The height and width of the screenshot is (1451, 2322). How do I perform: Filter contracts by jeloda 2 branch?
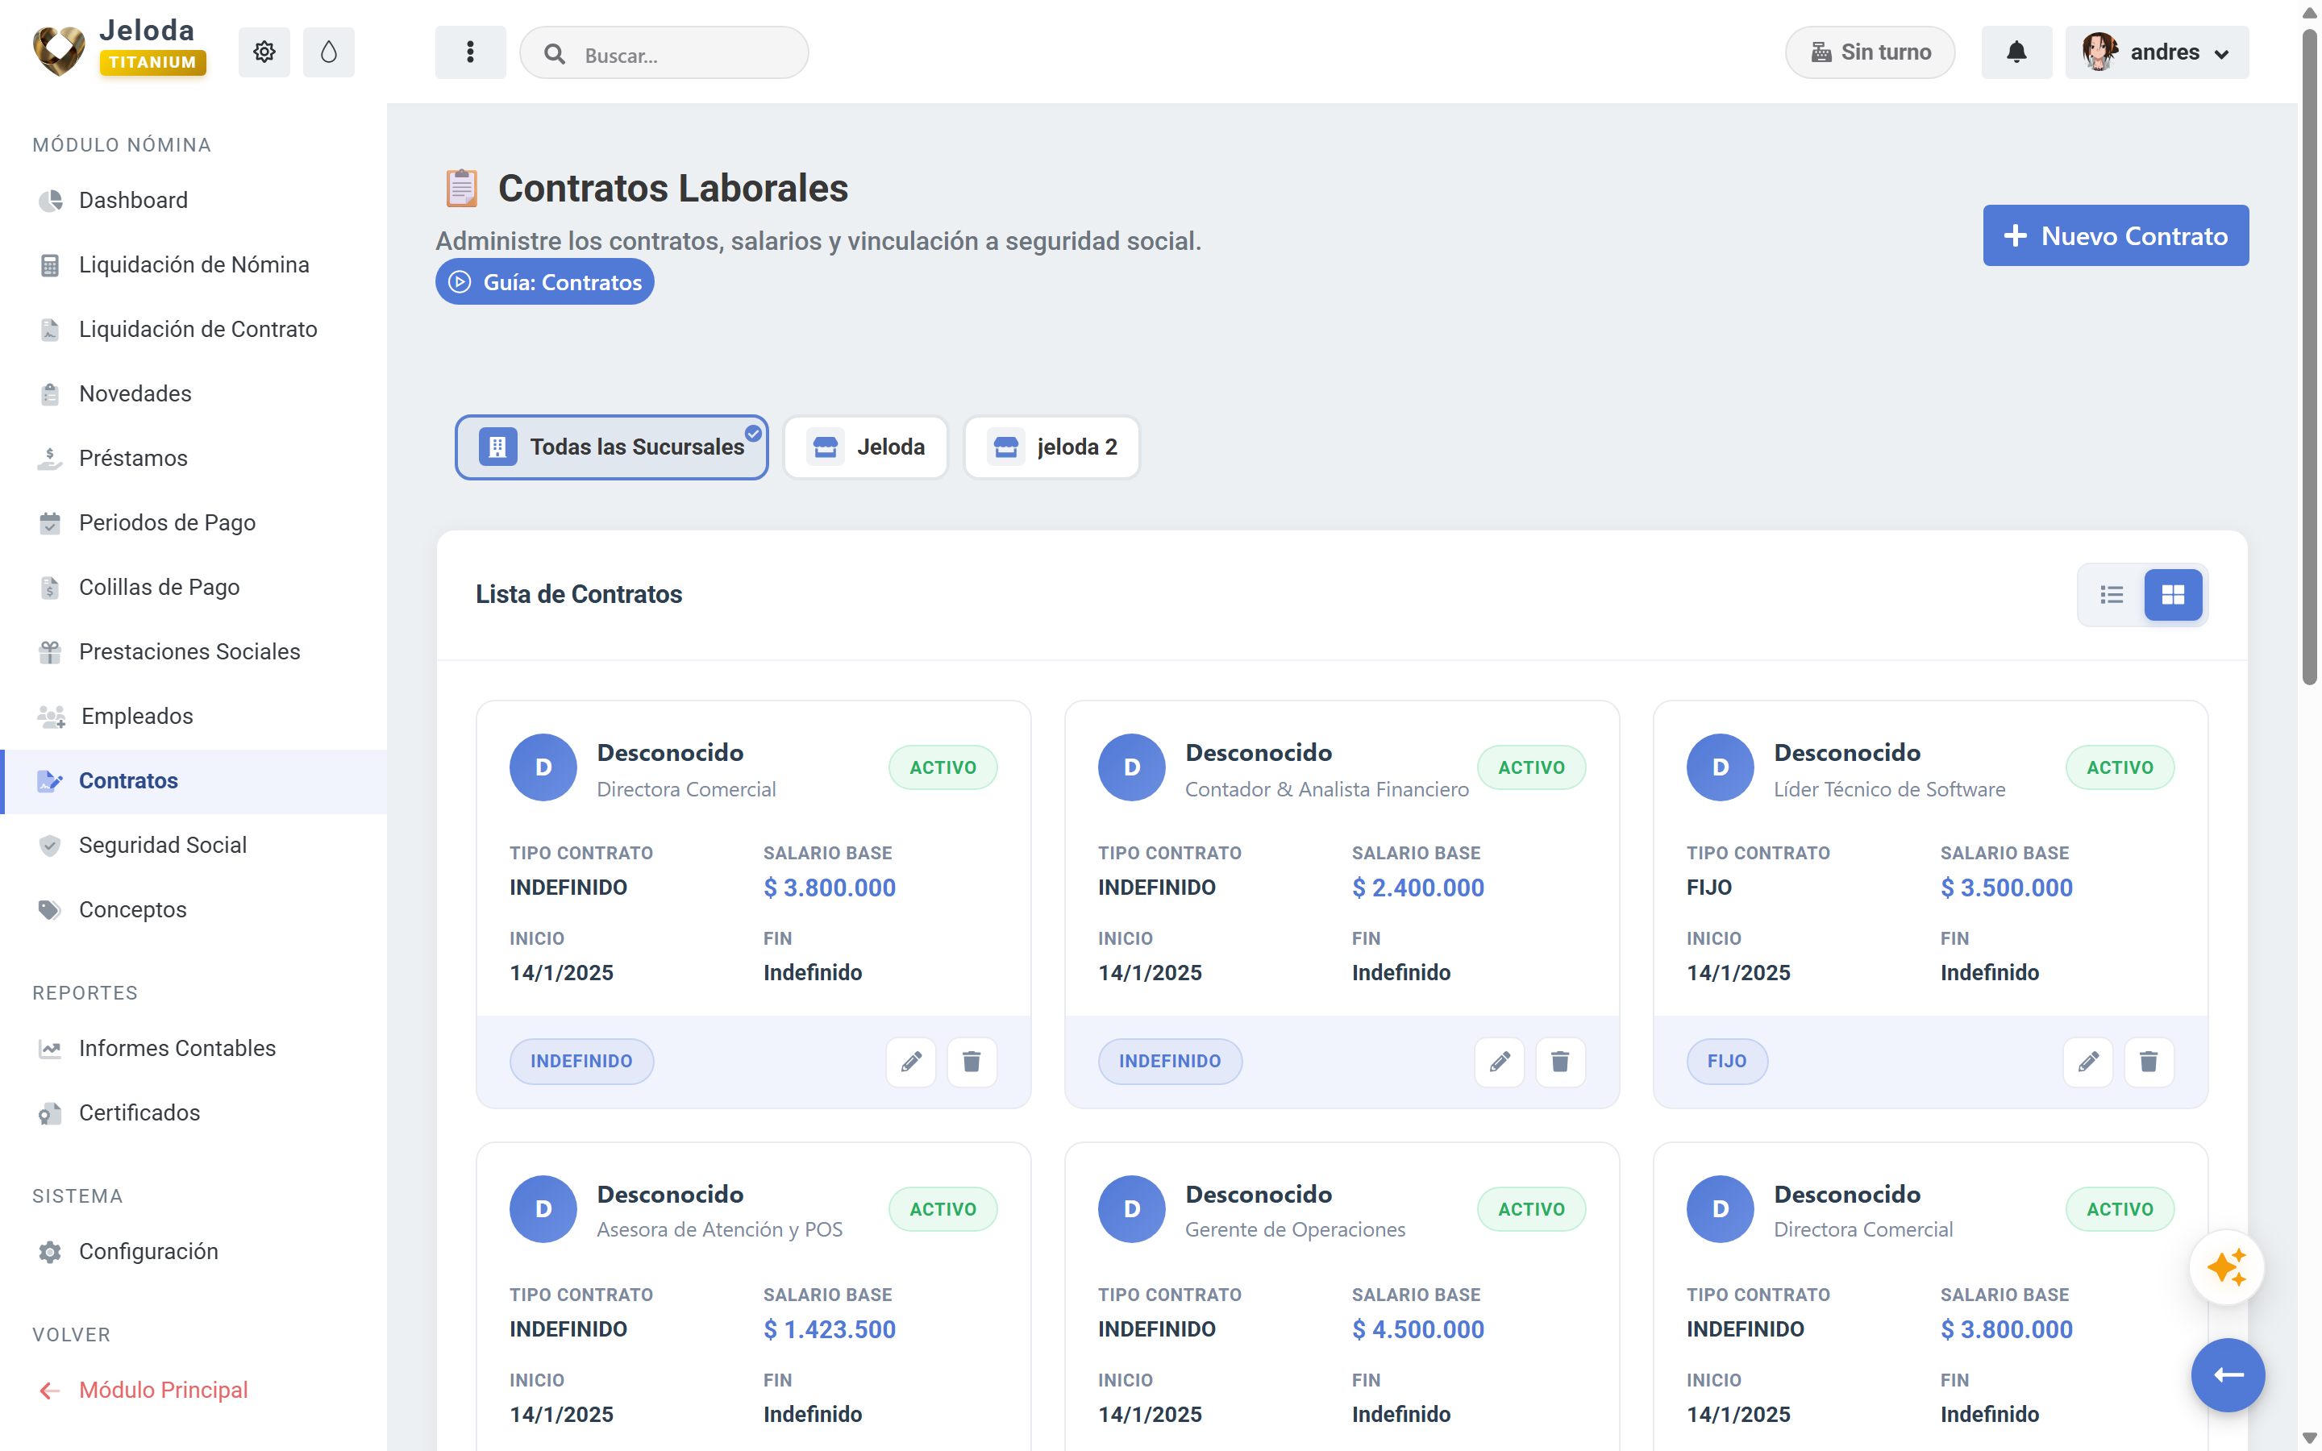[1051, 447]
